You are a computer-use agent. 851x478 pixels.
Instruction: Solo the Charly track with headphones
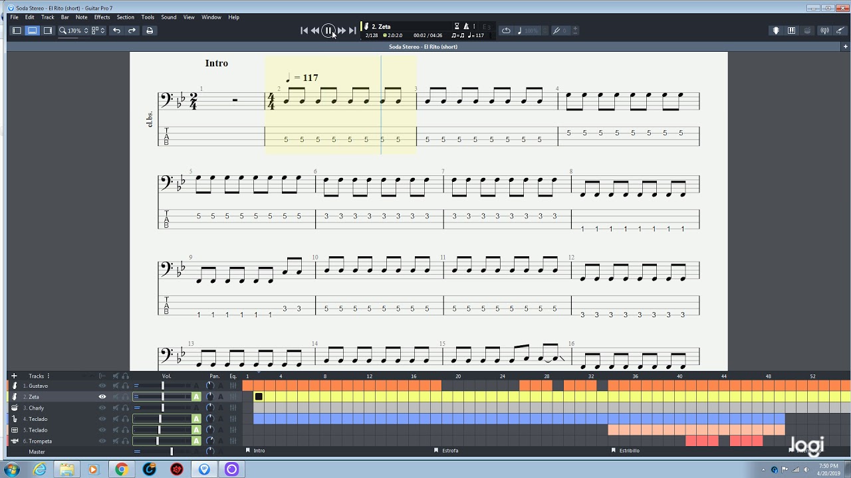pyautogui.click(x=125, y=408)
